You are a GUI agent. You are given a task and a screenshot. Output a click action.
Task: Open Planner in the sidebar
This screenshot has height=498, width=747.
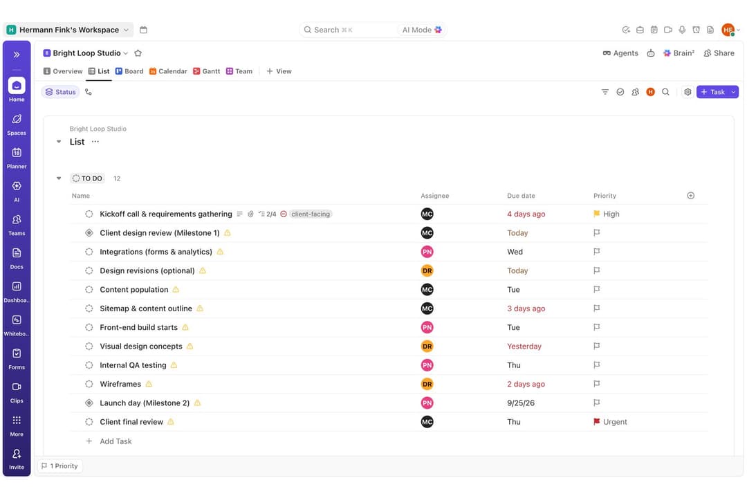(x=17, y=158)
